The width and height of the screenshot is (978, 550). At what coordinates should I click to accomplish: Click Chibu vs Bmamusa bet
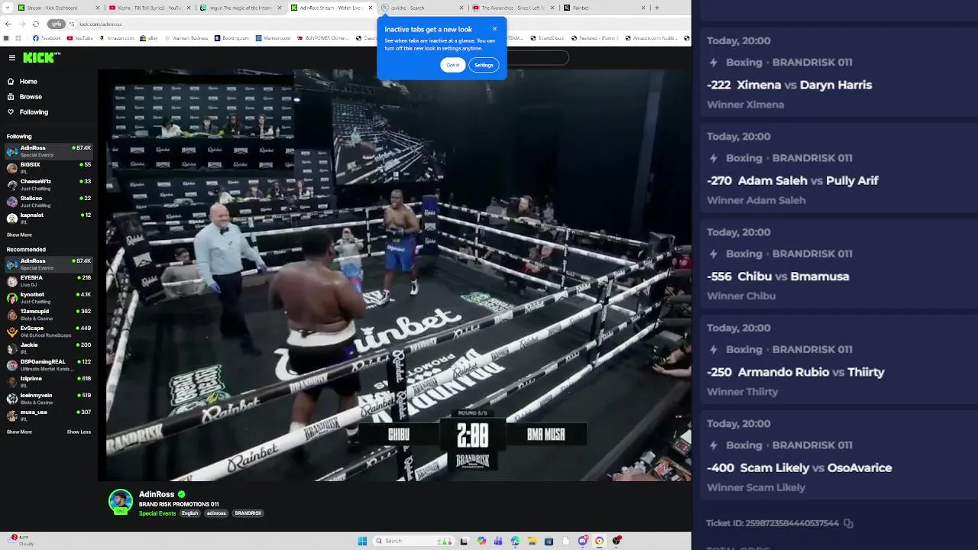click(839, 264)
